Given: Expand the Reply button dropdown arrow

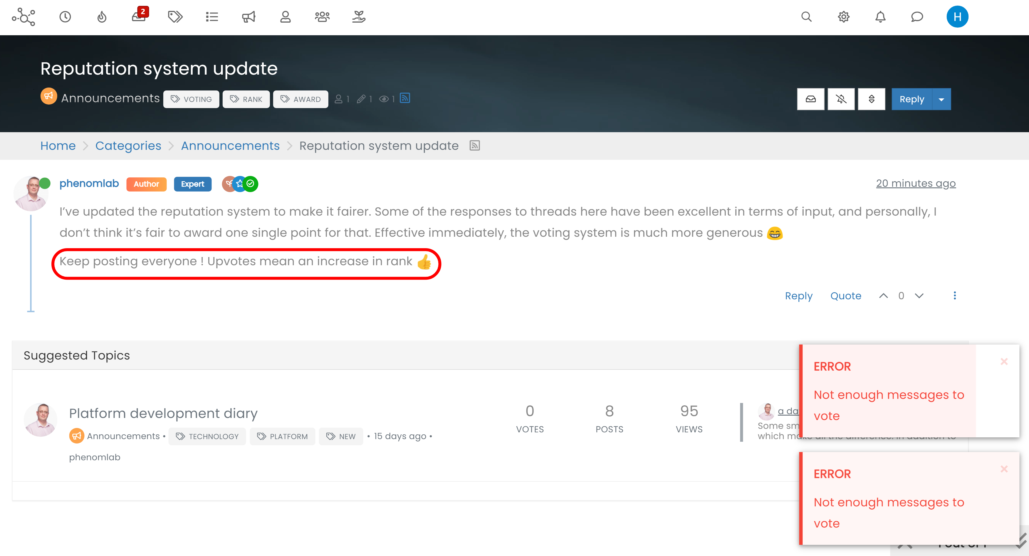Looking at the screenshot, I should click(941, 99).
